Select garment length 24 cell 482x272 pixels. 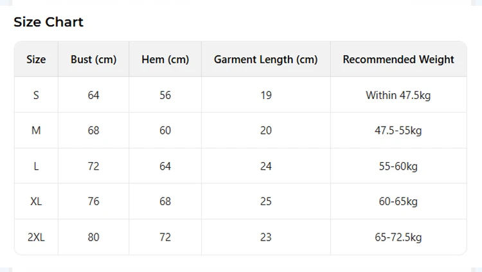(266, 166)
